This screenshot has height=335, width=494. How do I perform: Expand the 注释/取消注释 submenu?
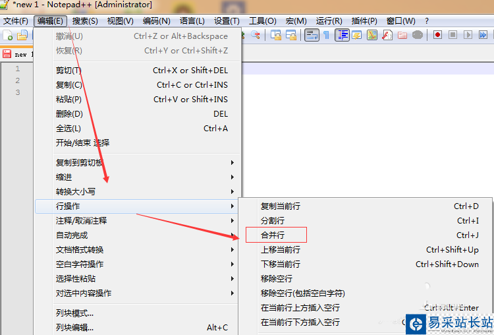click(138, 220)
